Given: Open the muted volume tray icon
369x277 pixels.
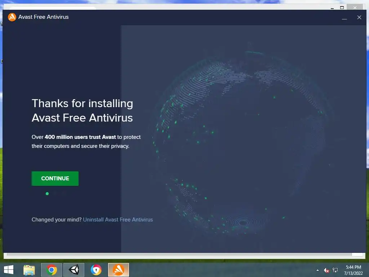Looking at the screenshot, I should (x=326, y=270).
